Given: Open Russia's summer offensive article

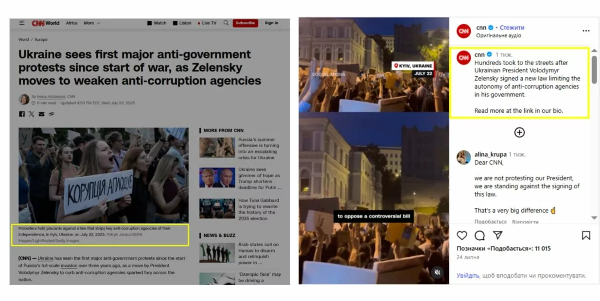Looking at the screenshot, I should click(x=259, y=149).
